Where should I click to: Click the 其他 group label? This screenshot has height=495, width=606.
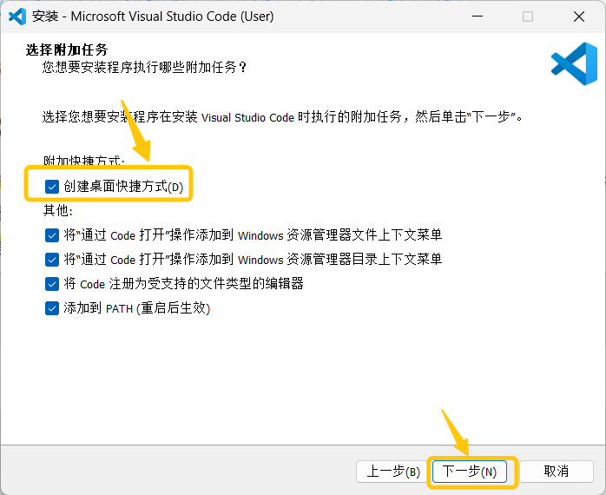click(x=58, y=211)
